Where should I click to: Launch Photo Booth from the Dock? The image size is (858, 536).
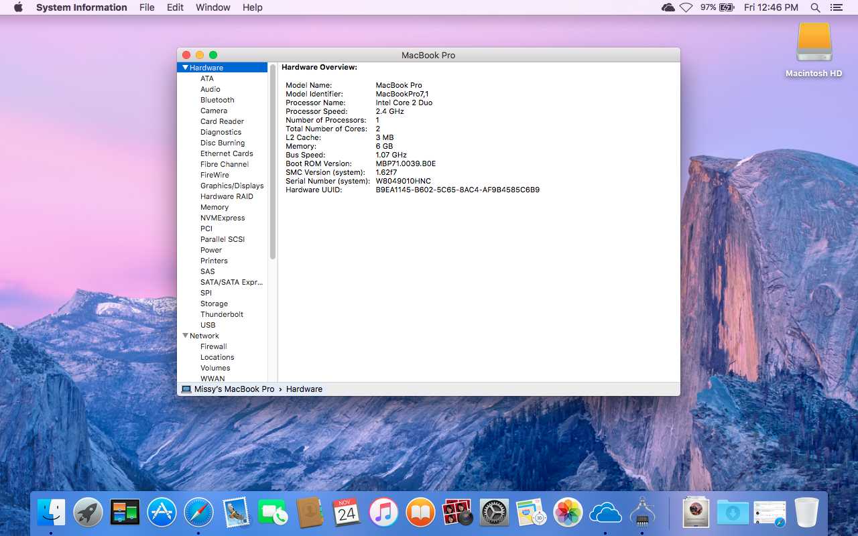coord(458,513)
